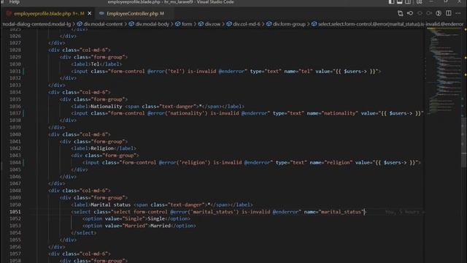
Task: Open previous revision changes icon
Action: (x=410, y=13)
